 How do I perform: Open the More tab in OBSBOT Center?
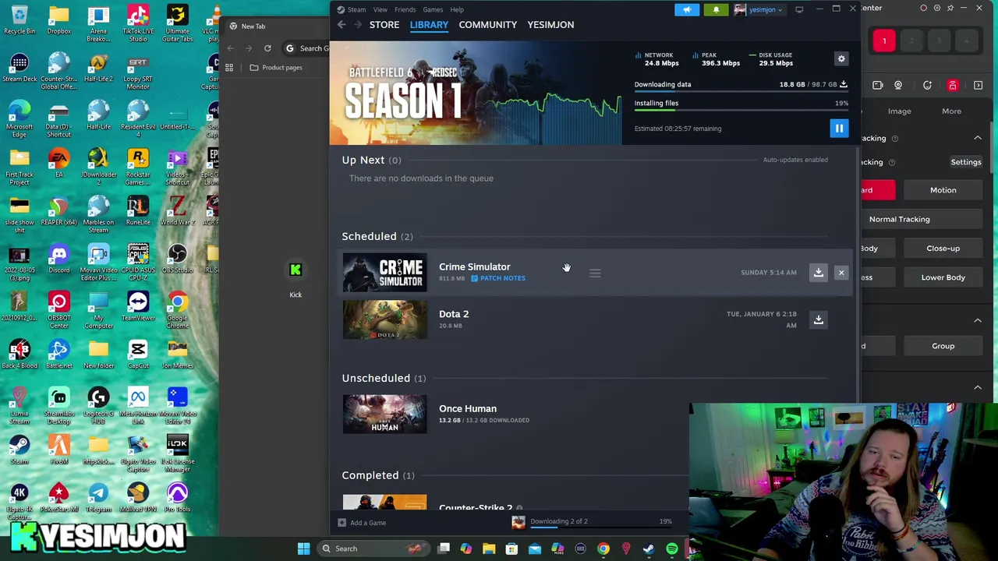point(951,111)
